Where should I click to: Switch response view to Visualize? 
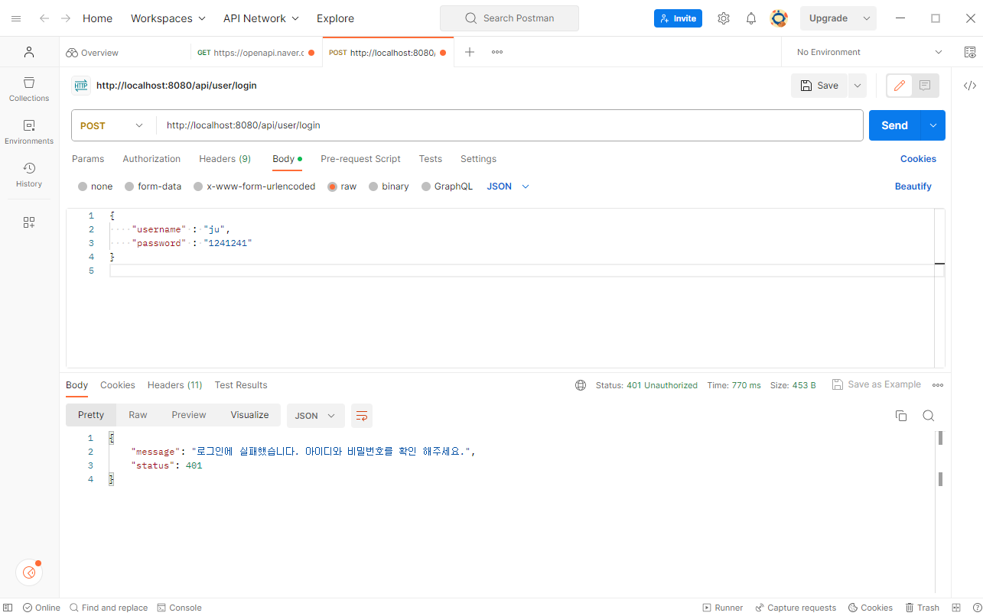click(x=250, y=415)
